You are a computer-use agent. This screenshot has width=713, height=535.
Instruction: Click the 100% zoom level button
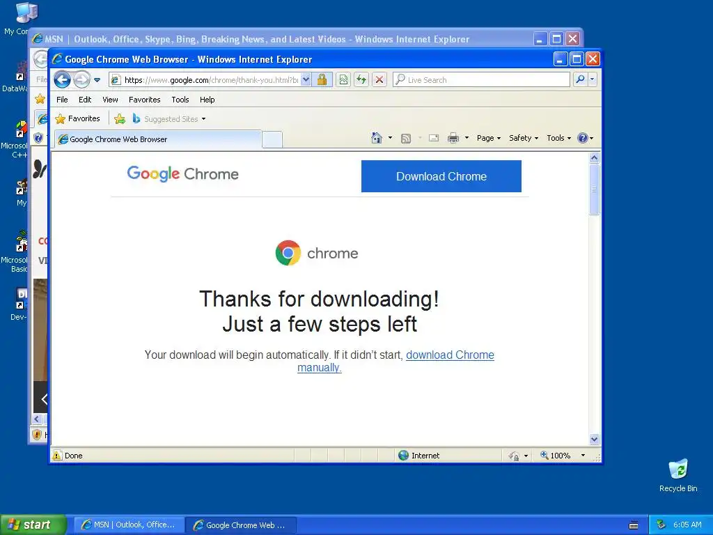coord(555,456)
